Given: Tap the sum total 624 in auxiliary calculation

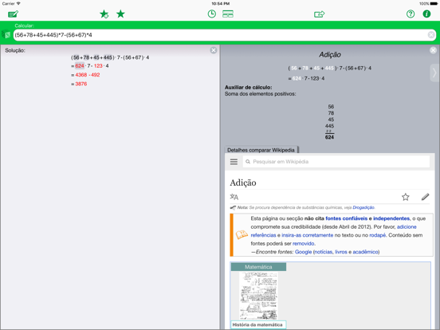Looking at the screenshot, I should coord(329,137).
